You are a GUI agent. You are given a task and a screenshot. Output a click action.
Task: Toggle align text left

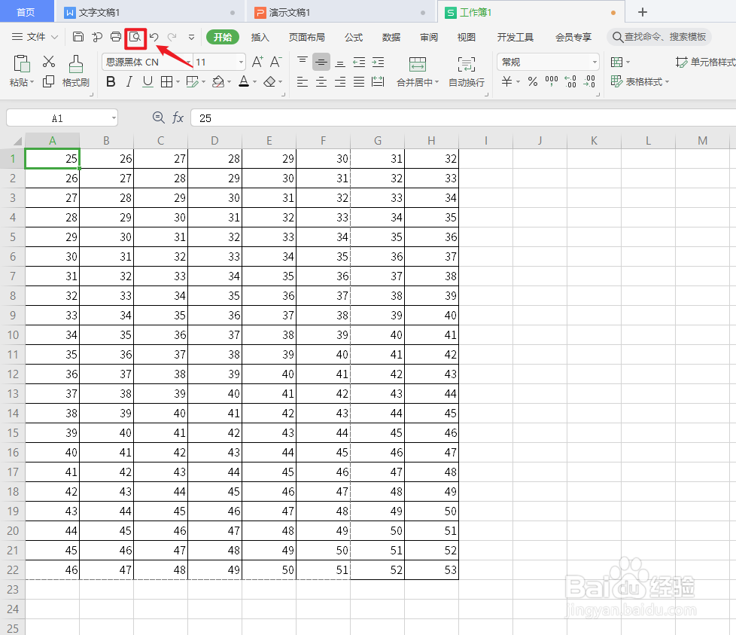pos(303,81)
